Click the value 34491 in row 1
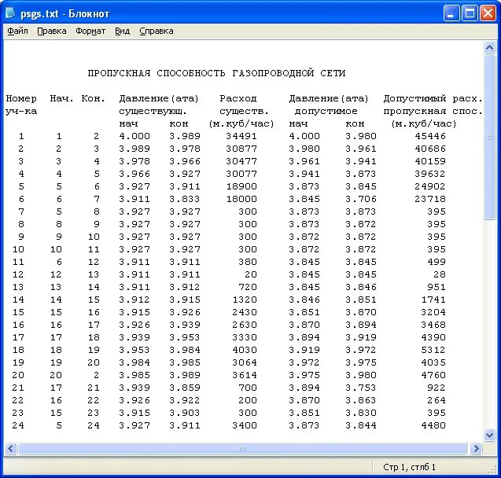This screenshot has width=501, height=478. [x=241, y=136]
